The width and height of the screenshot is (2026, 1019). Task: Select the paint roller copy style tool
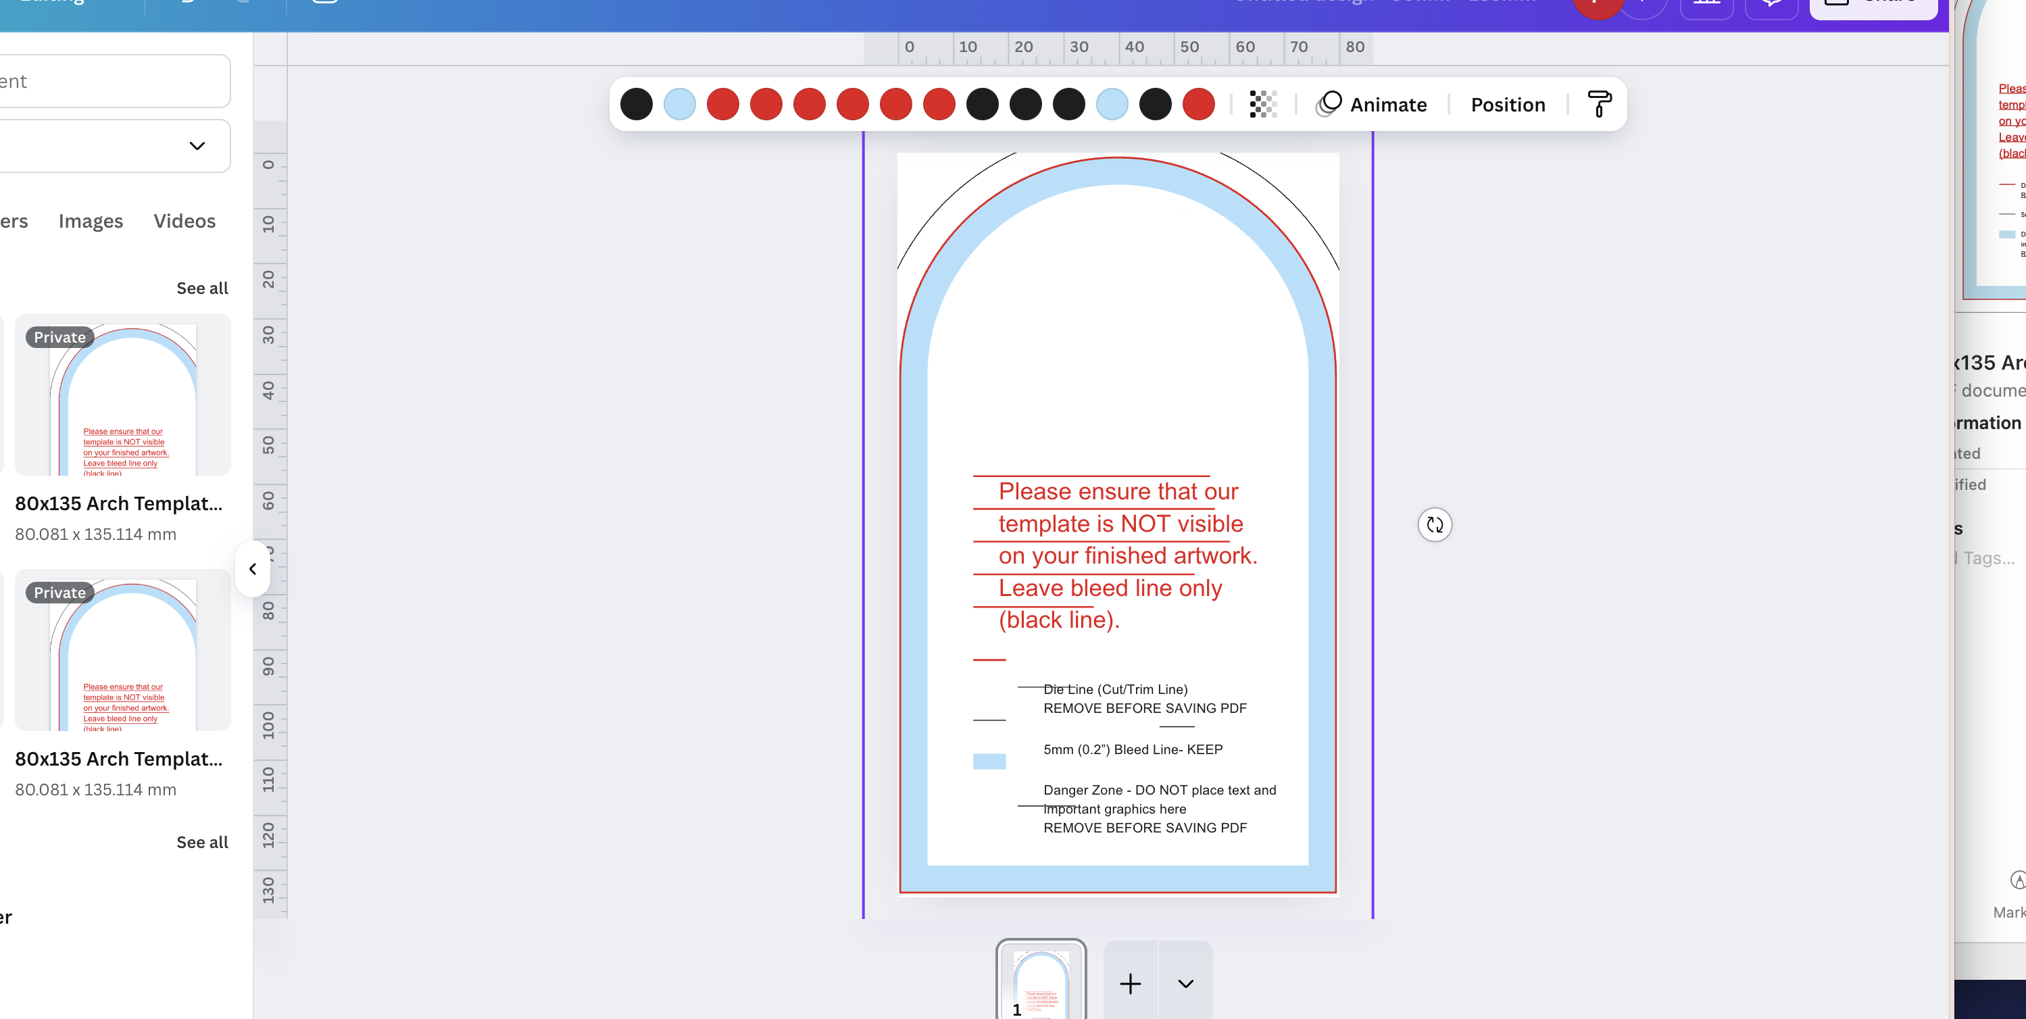(1599, 104)
